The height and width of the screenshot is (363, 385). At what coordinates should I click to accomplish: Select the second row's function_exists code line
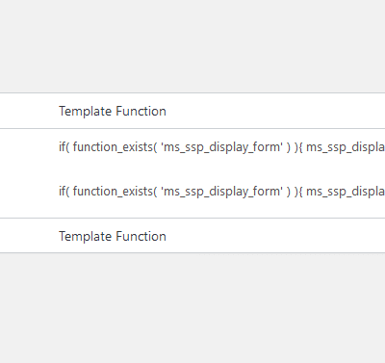[221, 192]
